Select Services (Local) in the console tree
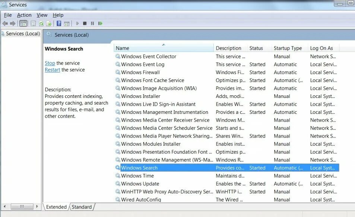The width and height of the screenshot is (355, 217). coord(23,34)
